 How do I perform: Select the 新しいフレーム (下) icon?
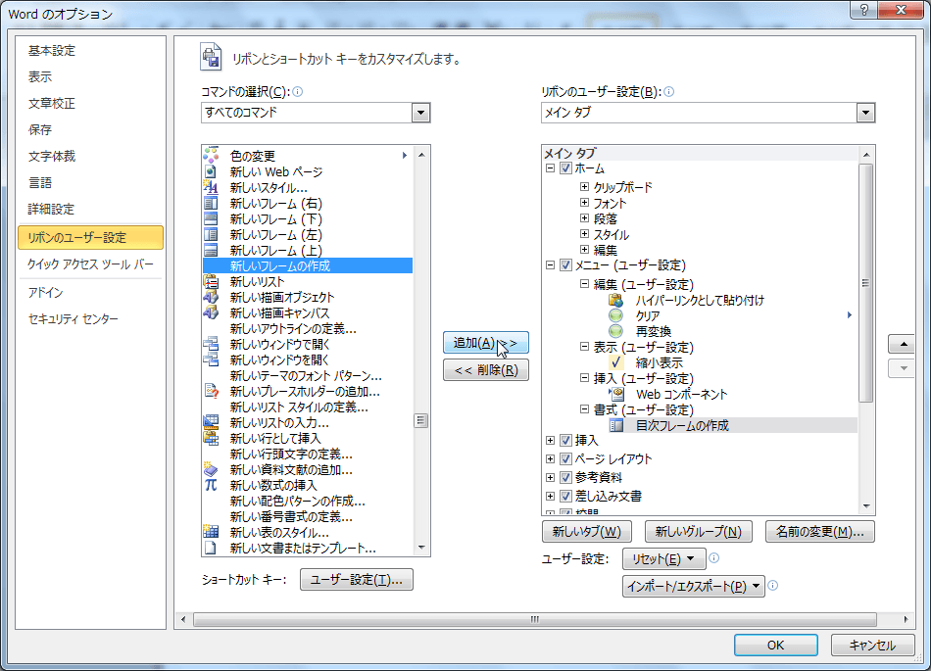coord(211,218)
